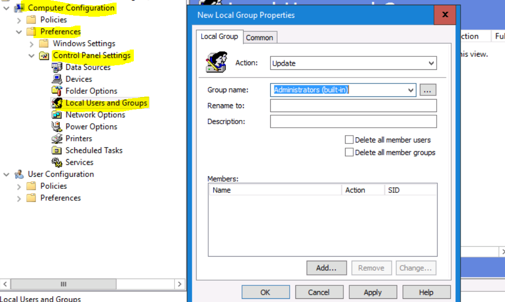Open the Action dropdown showing Update
Screen dimensions: 505x302
(x=432, y=63)
